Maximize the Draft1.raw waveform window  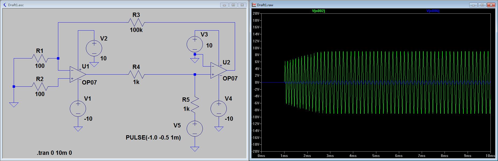(x=482, y=5)
